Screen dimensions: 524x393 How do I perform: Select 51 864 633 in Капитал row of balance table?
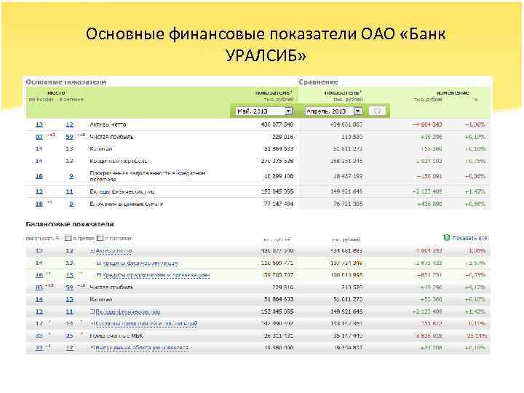click(279, 299)
